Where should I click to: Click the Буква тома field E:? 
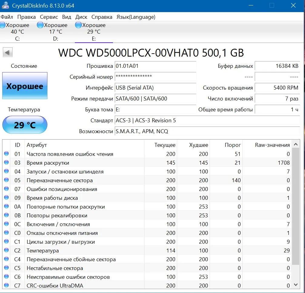tap(155, 110)
